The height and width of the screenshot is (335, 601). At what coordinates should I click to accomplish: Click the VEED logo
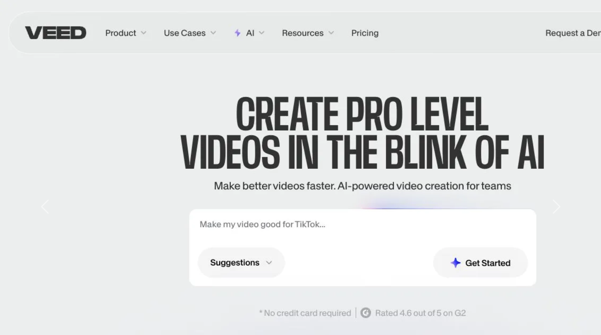click(55, 33)
